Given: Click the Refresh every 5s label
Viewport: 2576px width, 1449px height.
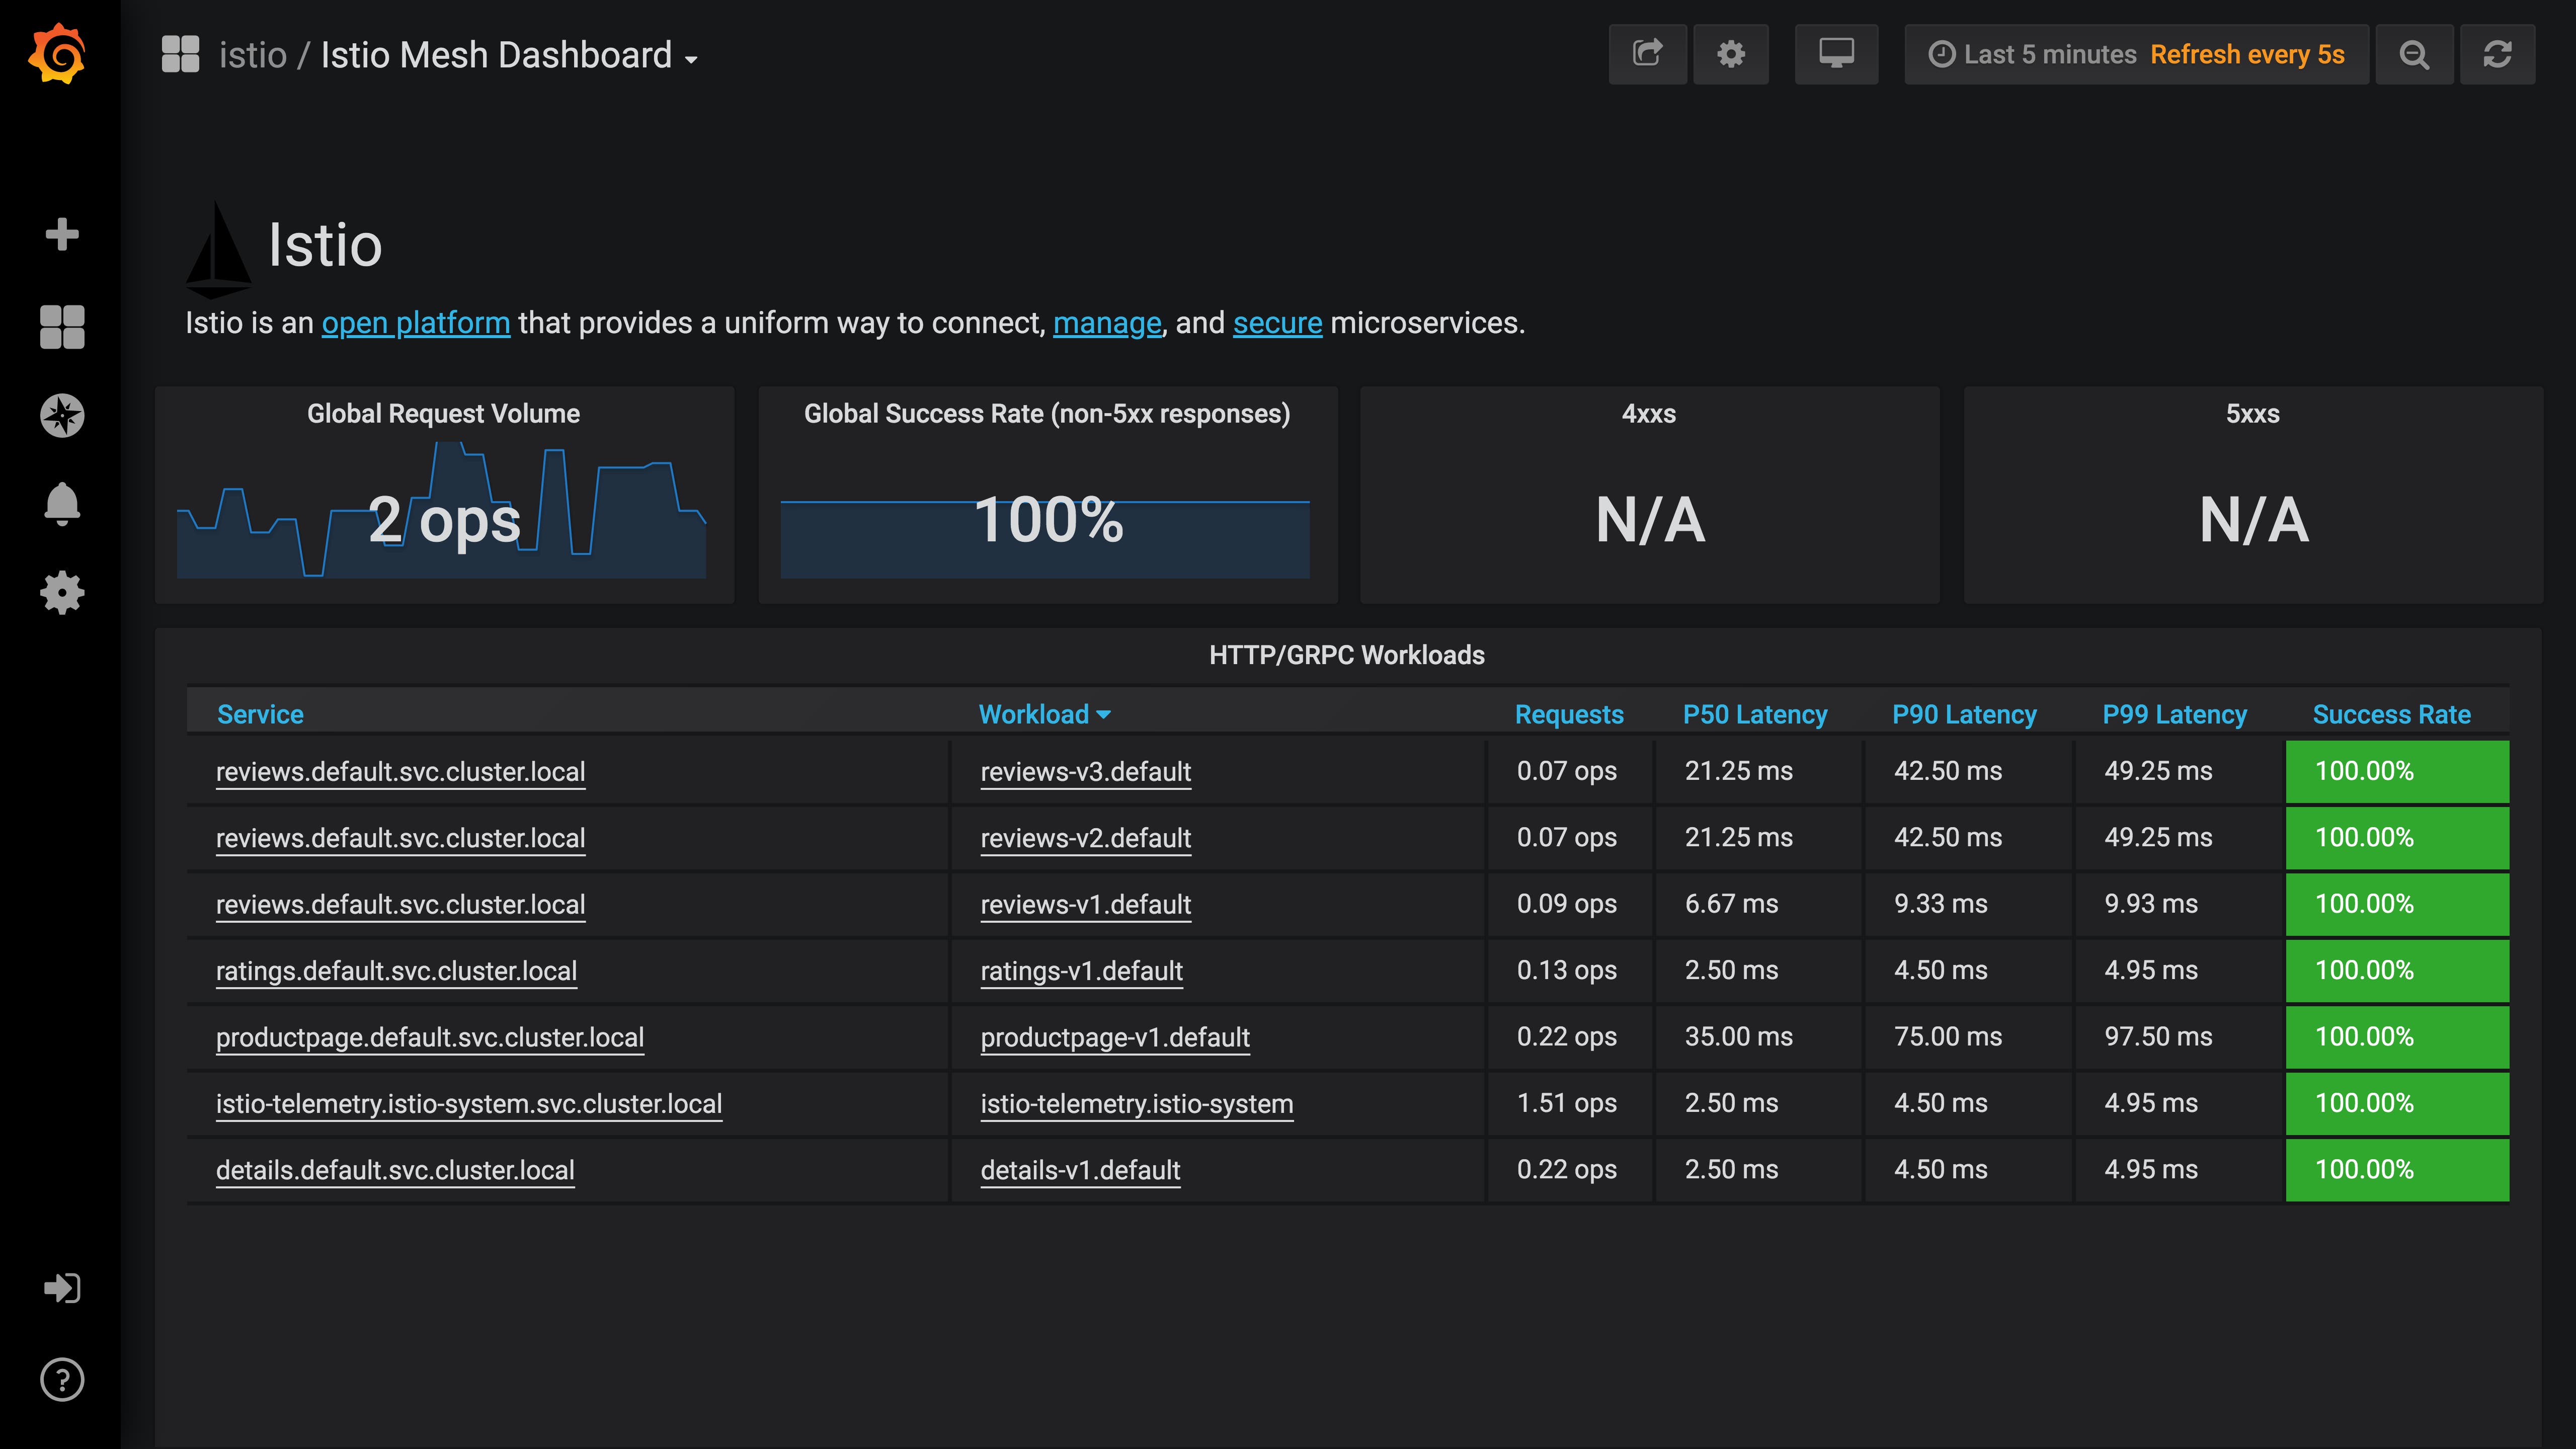Looking at the screenshot, I should tap(2249, 54).
